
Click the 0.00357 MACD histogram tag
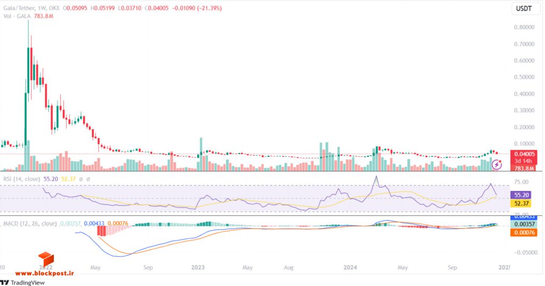[x=524, y=224]
